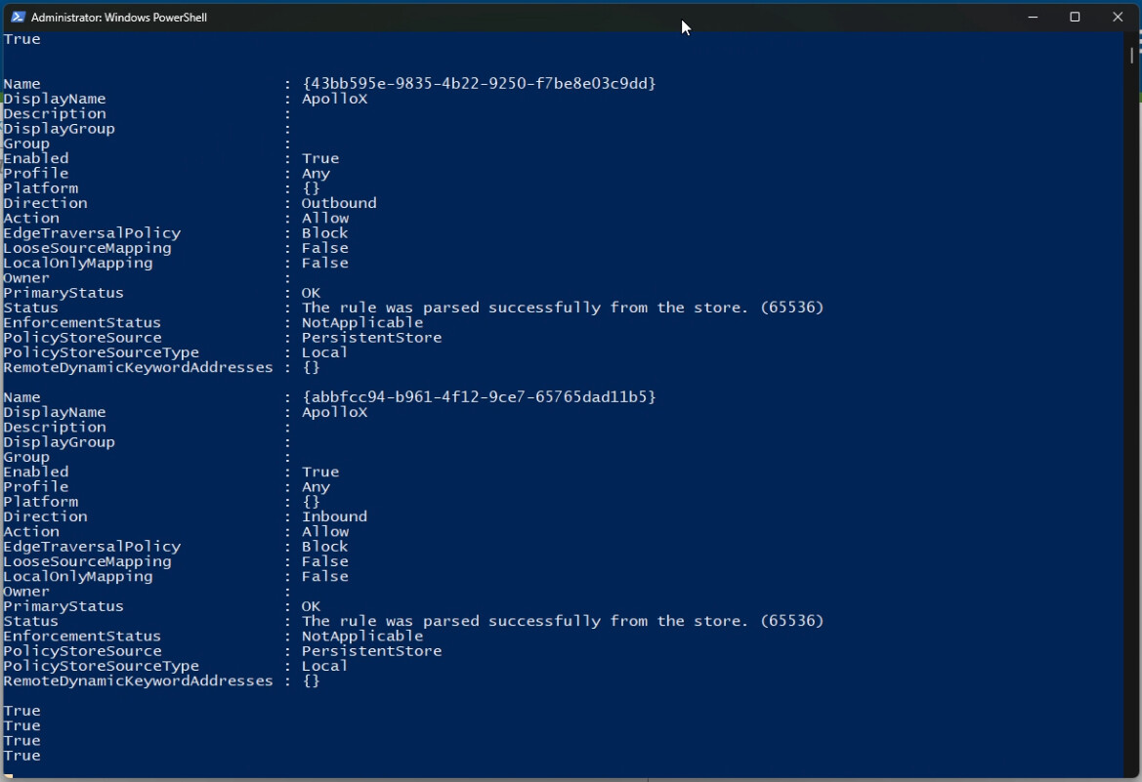
Task: Click the second 'PersistentStore' value
Action: coord(372,651)
